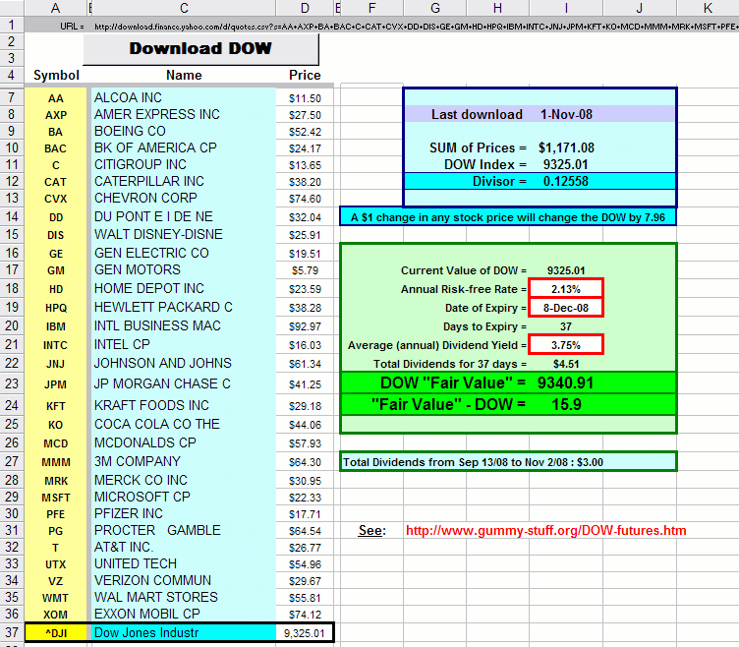Image resolution: width=739 pixels, height=647 pixels.
Task: Select the Annual Risk-free Rate 2.13% cell
Action: coord(566,289)
